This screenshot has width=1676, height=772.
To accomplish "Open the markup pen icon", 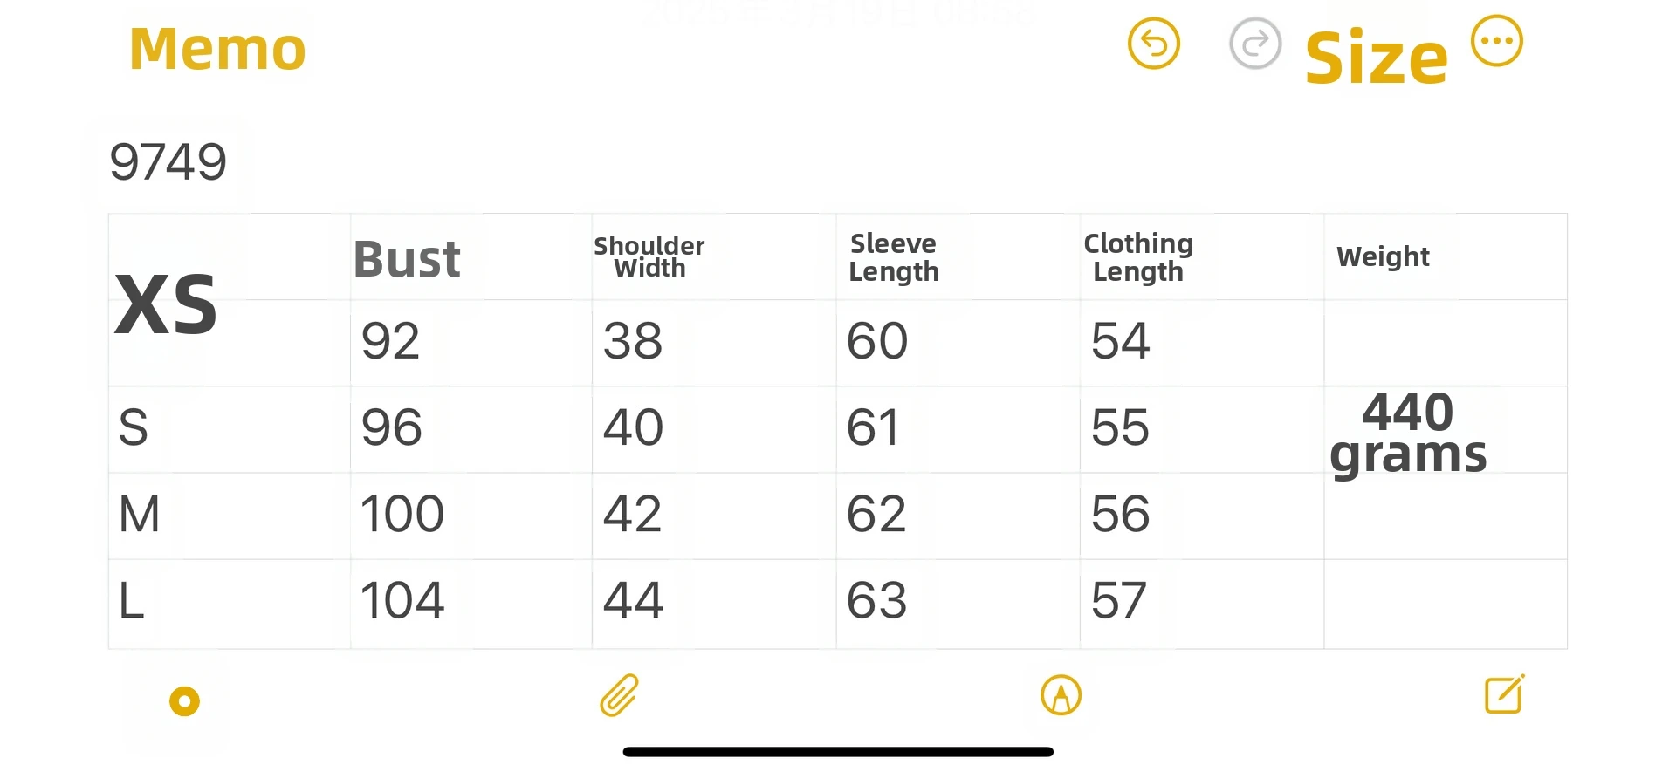I will click(1061, 695).
